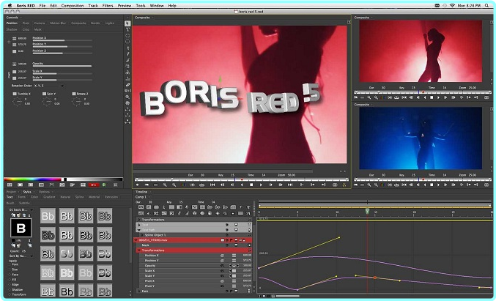Screen dimensions: 496x301
Task: Click RGB channels icon below main Composite
Action: tap(183, 185)
